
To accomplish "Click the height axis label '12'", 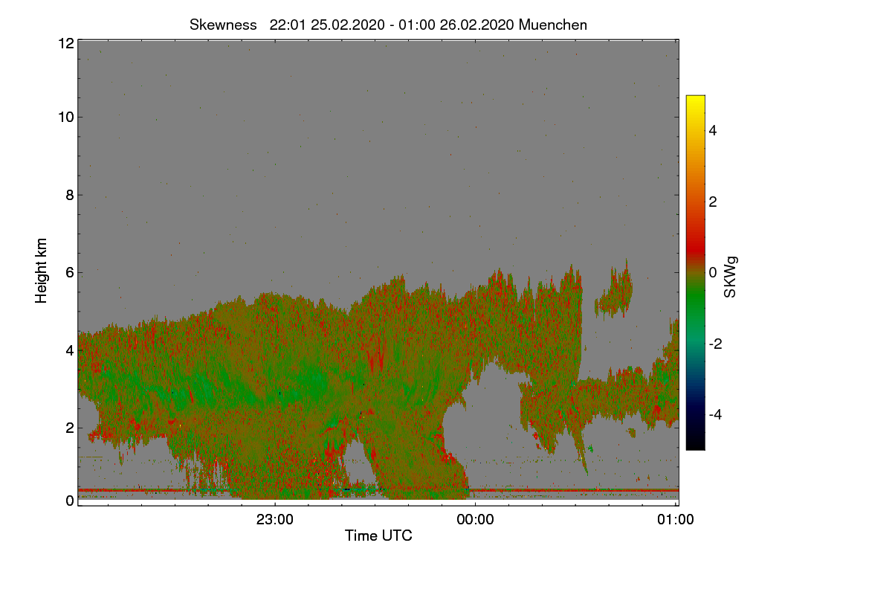I will pos(65,44).
